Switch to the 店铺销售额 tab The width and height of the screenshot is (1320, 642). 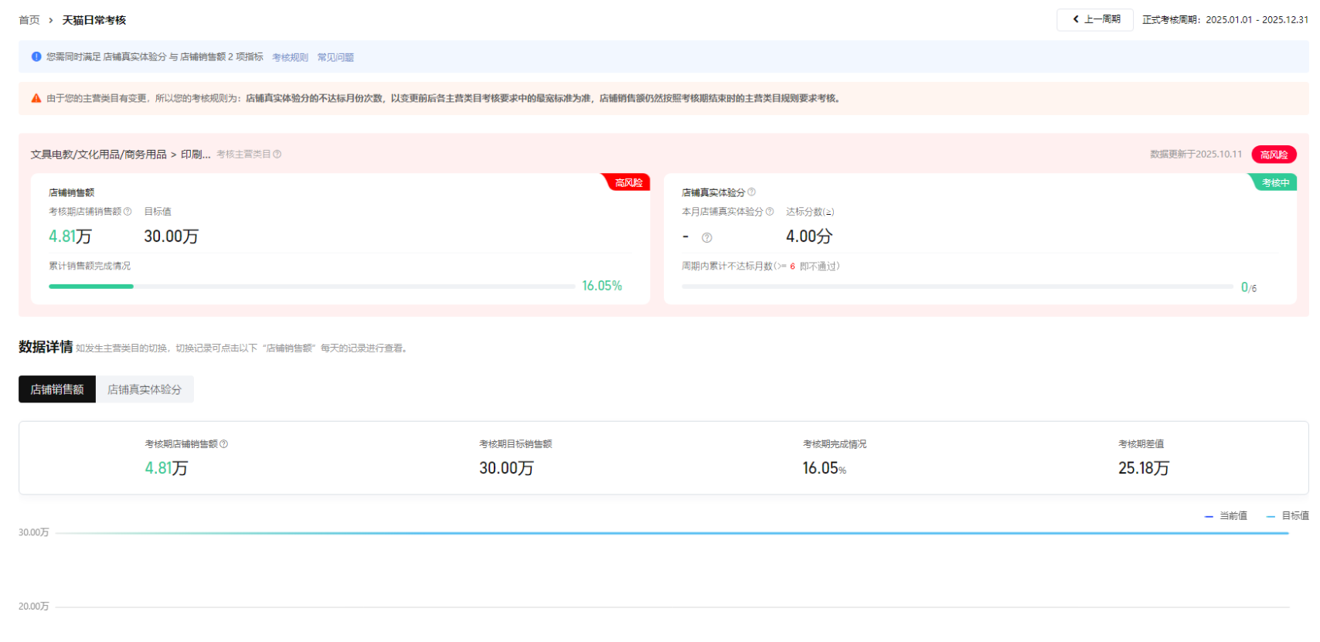point(57,389)
